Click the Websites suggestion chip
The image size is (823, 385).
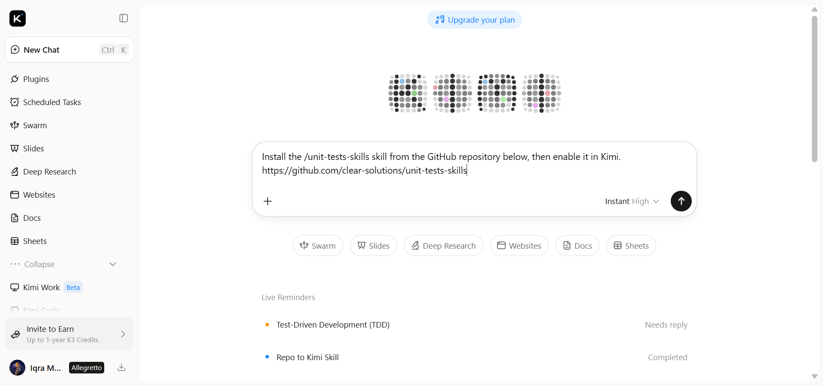(x=519, y=246)
